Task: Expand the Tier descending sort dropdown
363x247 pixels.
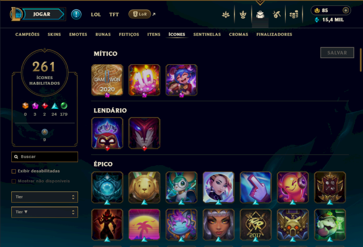Action: tap(44, 212)
